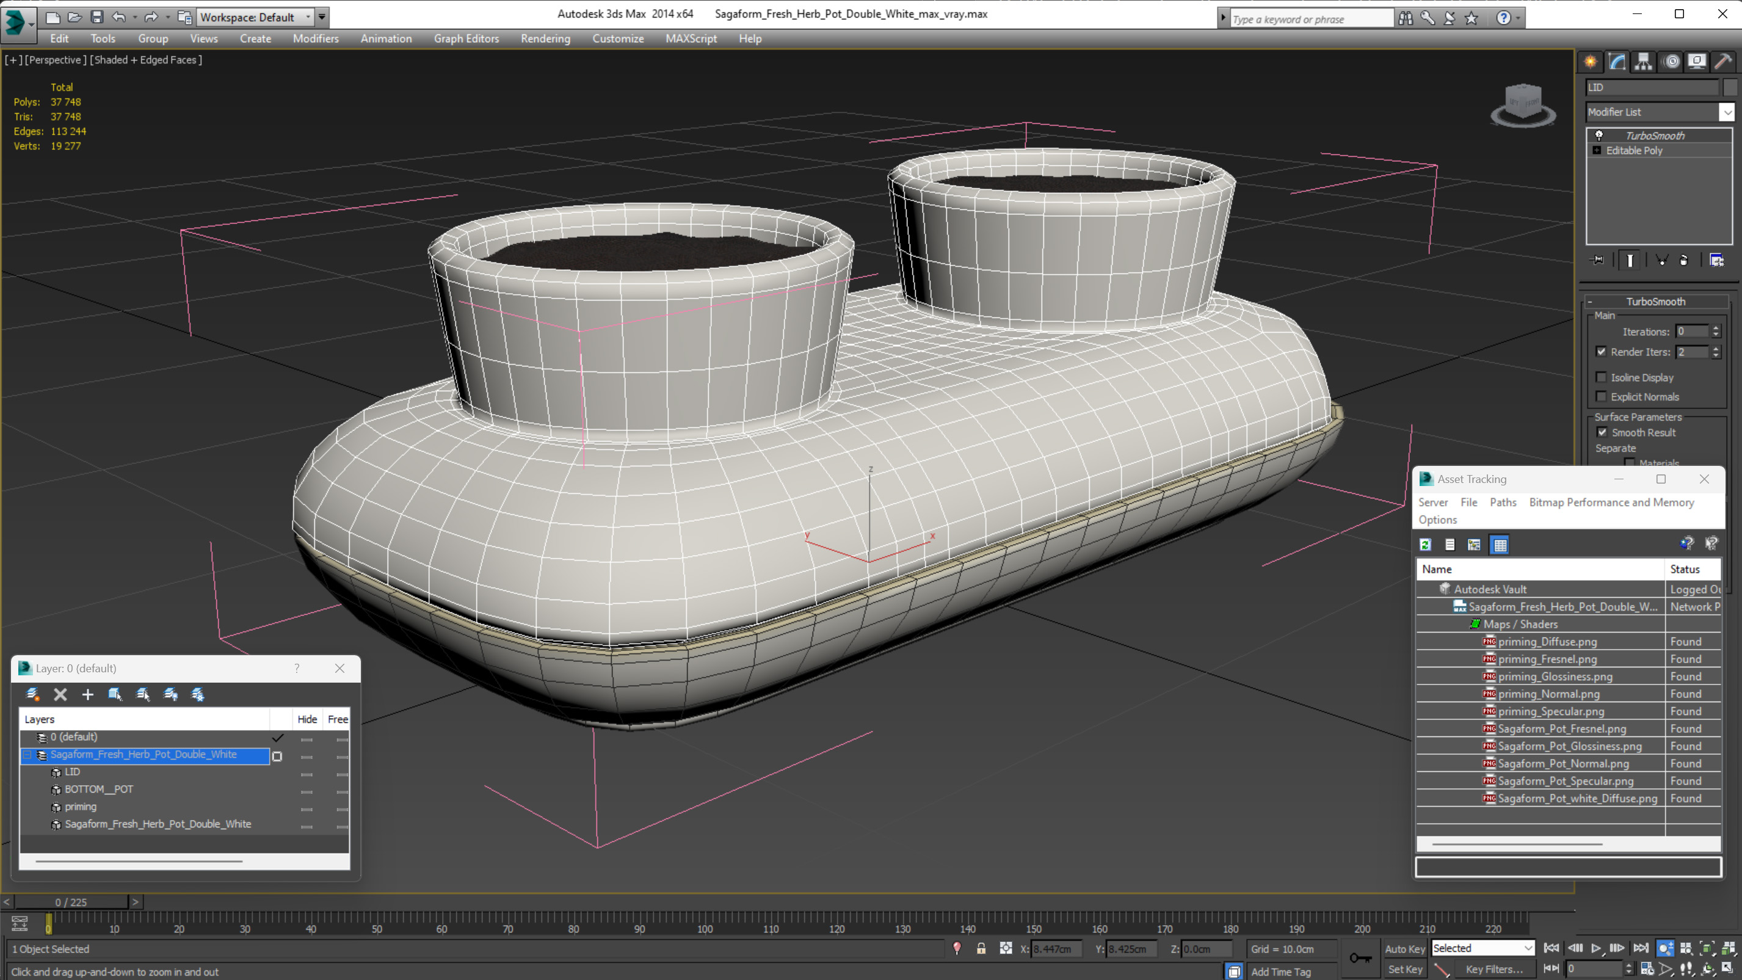This screenshot has height=980, width=1742.
Task: Open the Paths menu in Asset Tracking
Action: pos(1503,502)
